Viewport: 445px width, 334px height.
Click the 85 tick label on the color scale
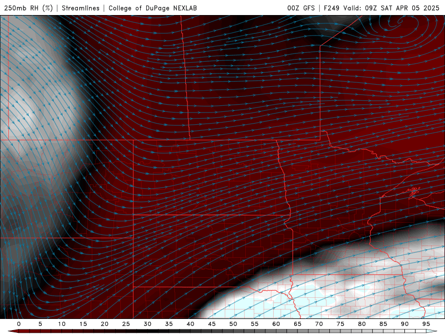(x=383, y=324)
